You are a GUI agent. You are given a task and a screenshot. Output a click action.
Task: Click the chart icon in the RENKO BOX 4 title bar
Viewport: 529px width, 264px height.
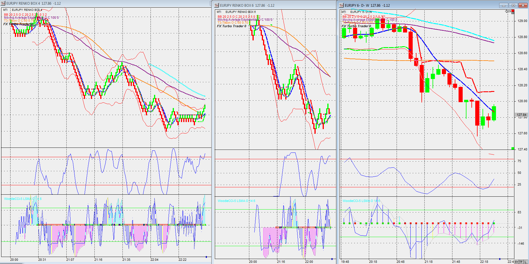[x=3, y=4]
